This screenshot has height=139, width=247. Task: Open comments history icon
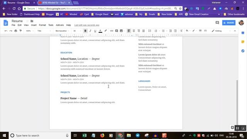pyautogui.click(x=217, y=23)
